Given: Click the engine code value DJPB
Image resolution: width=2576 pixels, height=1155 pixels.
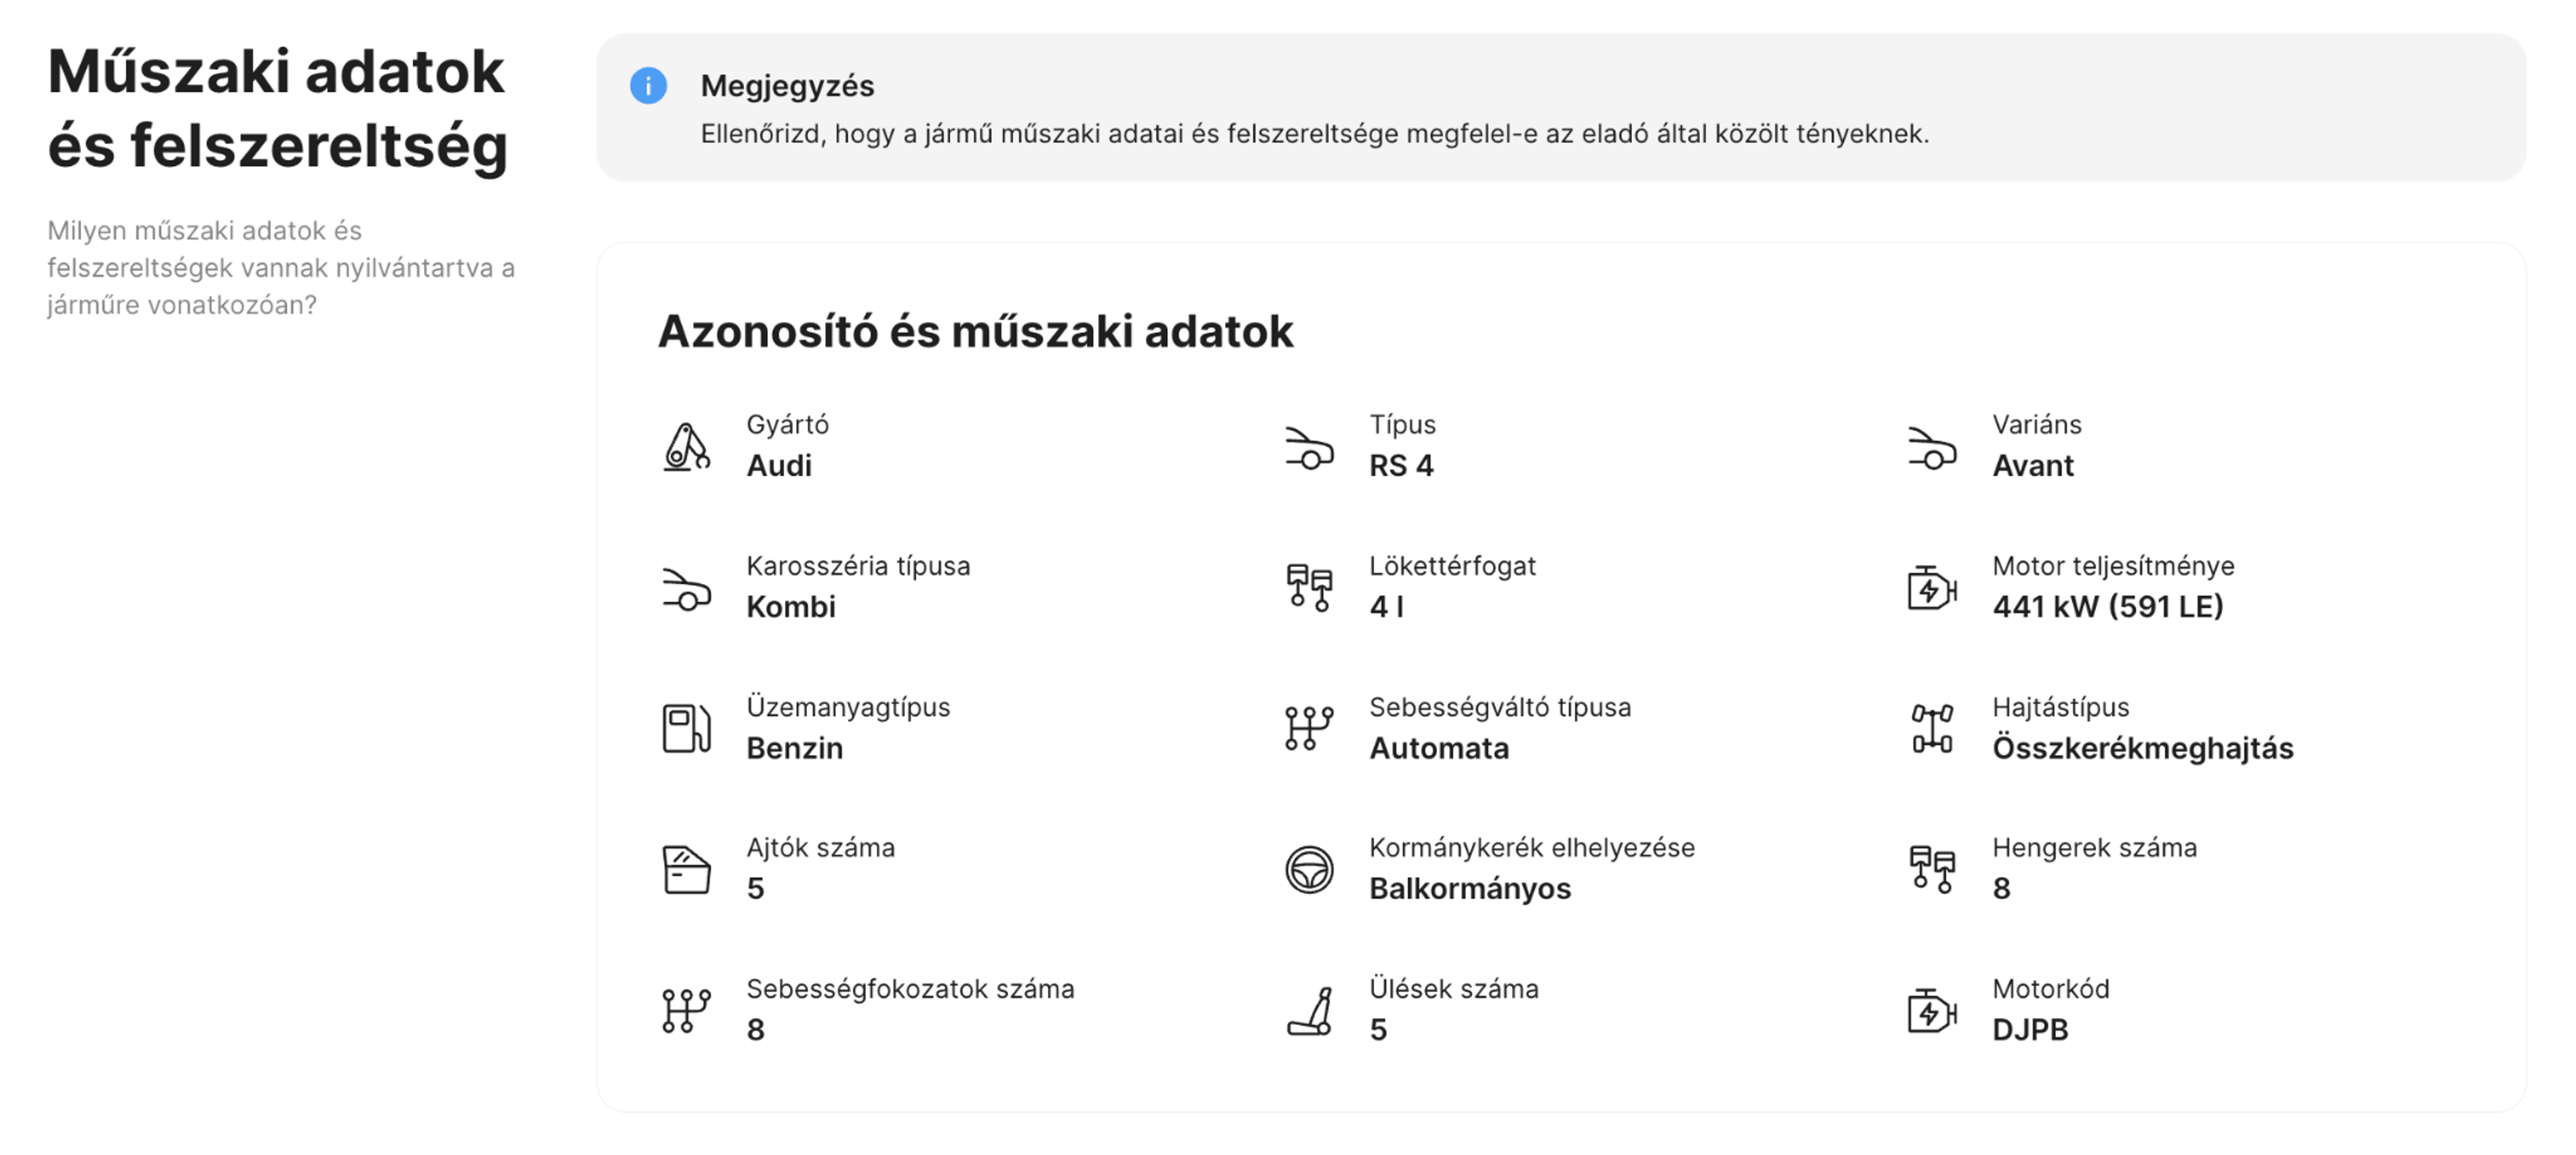Looking at the screenshot, I should pyautogui.click(x=2030, y=1030).
